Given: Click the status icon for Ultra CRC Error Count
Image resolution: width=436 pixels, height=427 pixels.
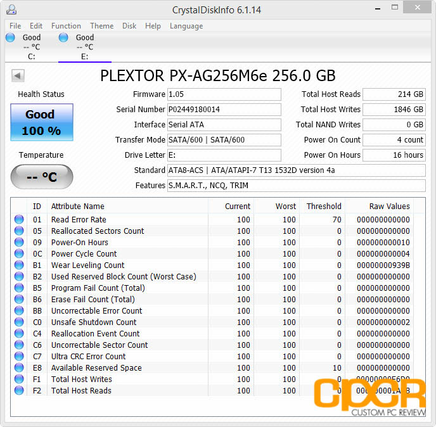Looking at the screenshot, I should point(19,356).
